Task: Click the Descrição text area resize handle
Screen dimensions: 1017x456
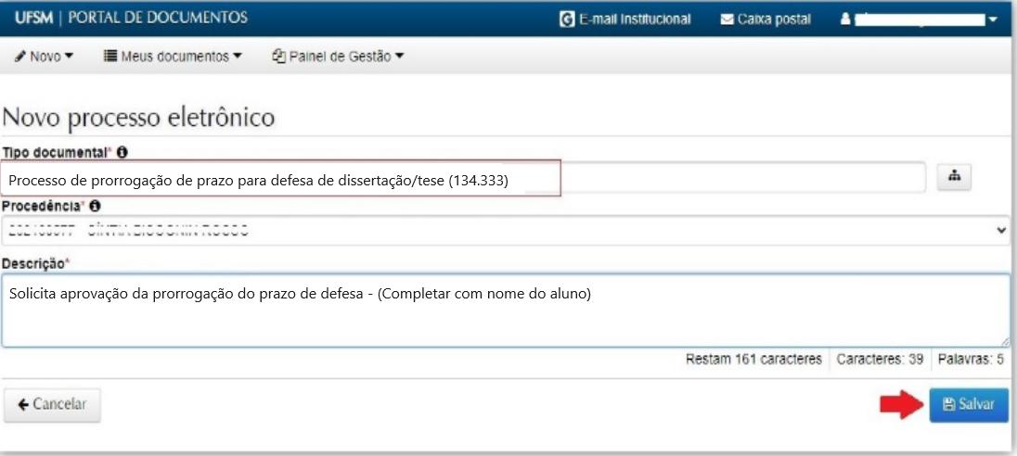Action: pyautogui.click(x=1005, y=342)
